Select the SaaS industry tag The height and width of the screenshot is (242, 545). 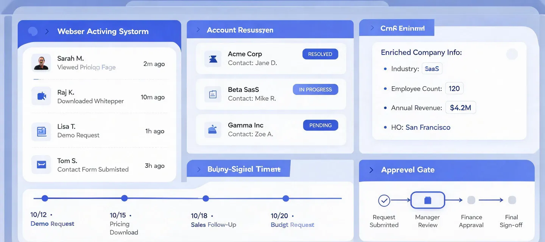point(432,69)
